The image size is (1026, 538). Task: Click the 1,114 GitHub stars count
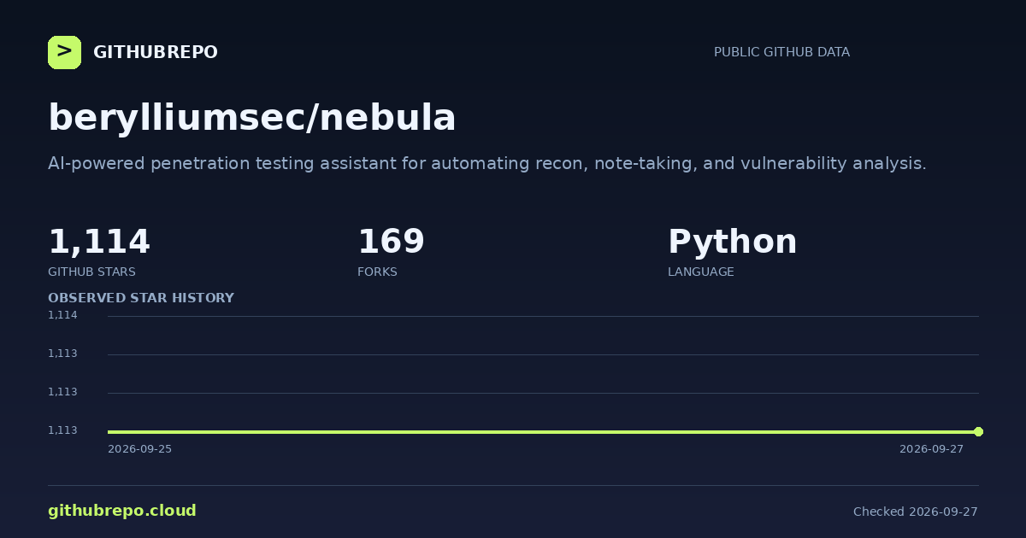pos(99,242)
